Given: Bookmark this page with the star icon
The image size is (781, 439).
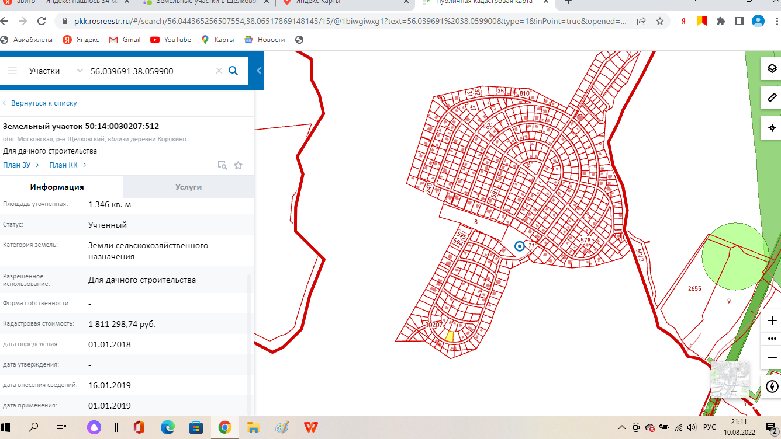Looking at the screenshot, I should click(660, 21).
